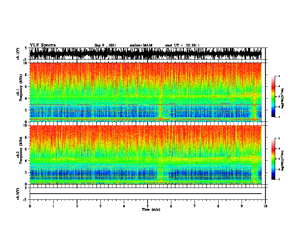Select the "Sep. 9 , 2021" date label
The height and width of the screenshot is (231, 299).
[105, 45]
